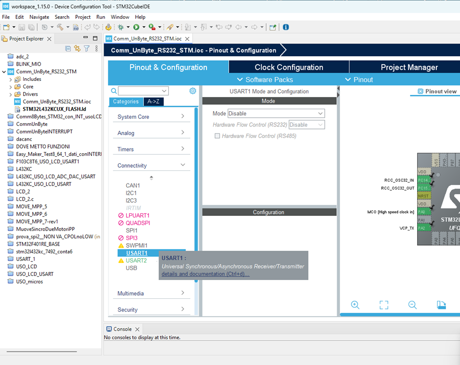Close the Console view
Viewport: 460px width, 365px height.
click(x=137, y=329)
